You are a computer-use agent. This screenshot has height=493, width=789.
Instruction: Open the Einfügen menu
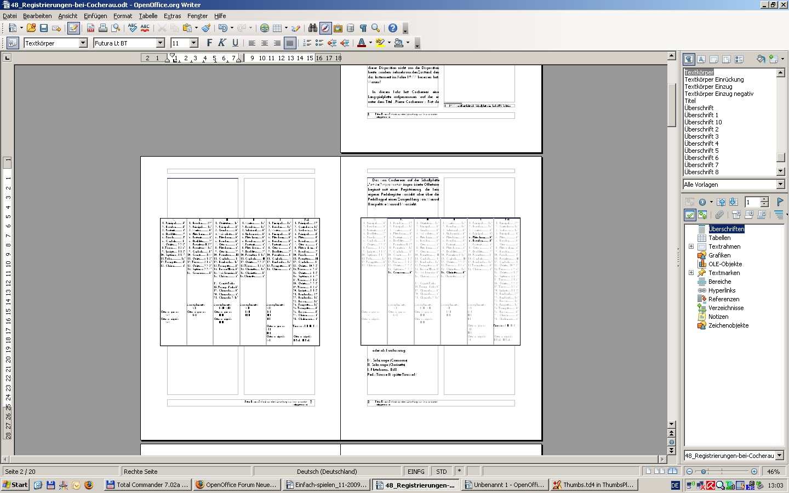95,16
